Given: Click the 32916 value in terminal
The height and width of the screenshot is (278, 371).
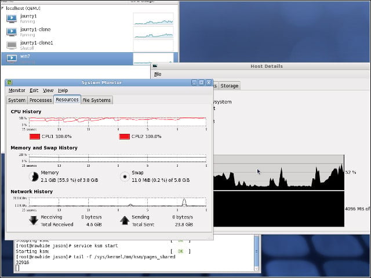Looking at the screenshot, I should [22, 262].
